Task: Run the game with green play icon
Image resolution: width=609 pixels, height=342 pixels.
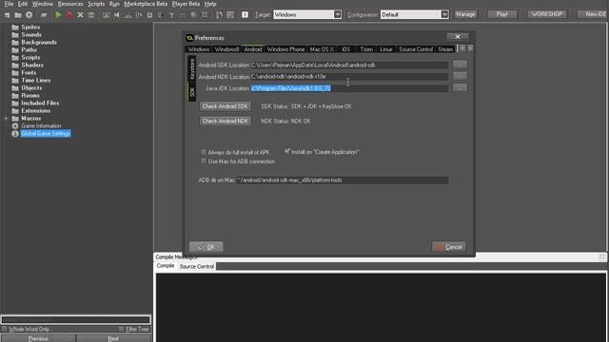Action: 58,15
